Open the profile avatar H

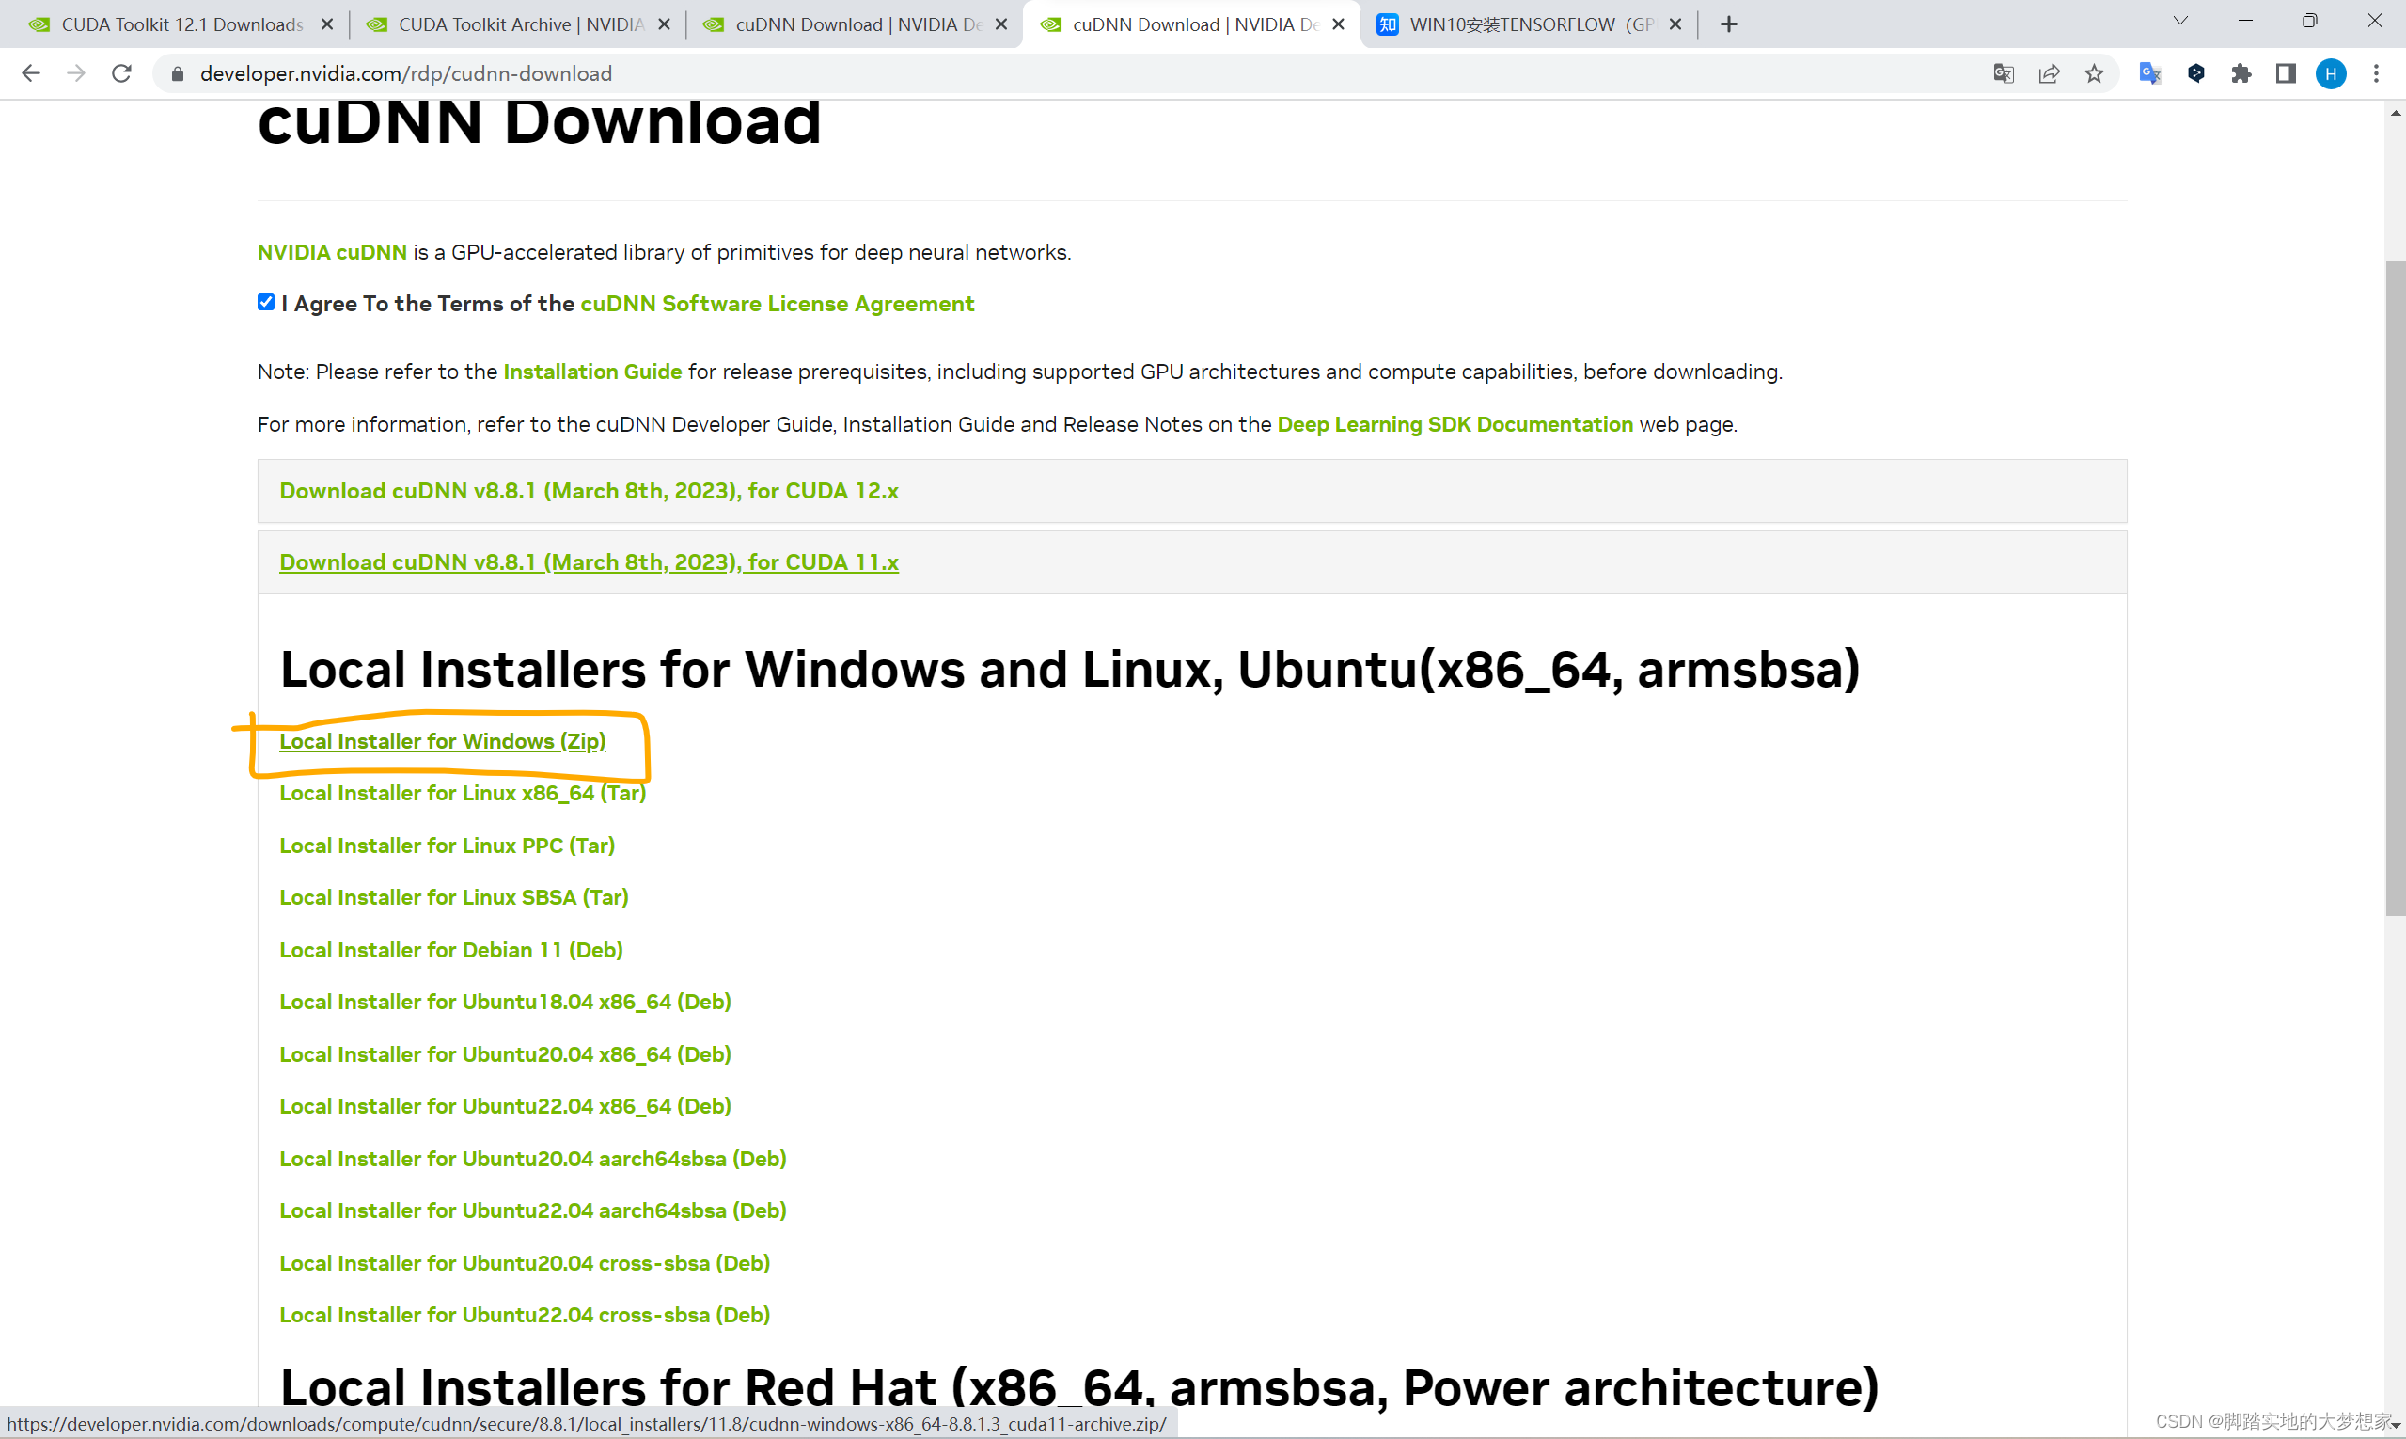2332,73
